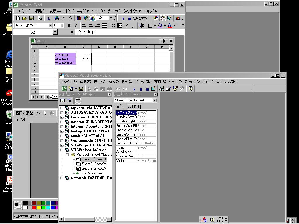Screen dimensions: 299x224
Task: Pick the bright green color swatch
Action: click(x=44, y=207)
